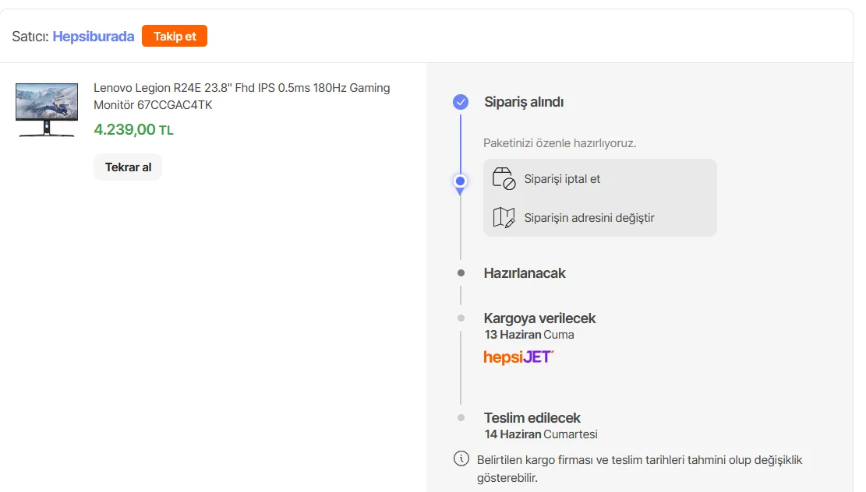Click the Belirtilen kargo firması disclaimer text
This screenshot has width=866, height=492.
(639, 469)
